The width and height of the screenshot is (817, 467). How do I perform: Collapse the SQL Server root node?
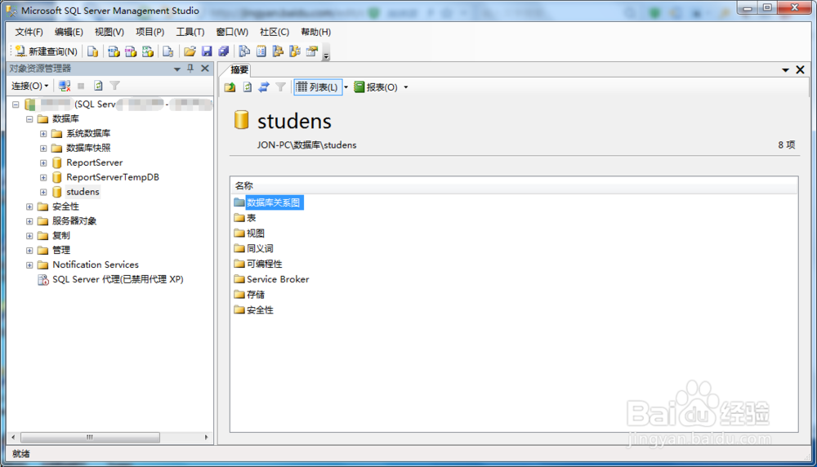pos(16,105)
